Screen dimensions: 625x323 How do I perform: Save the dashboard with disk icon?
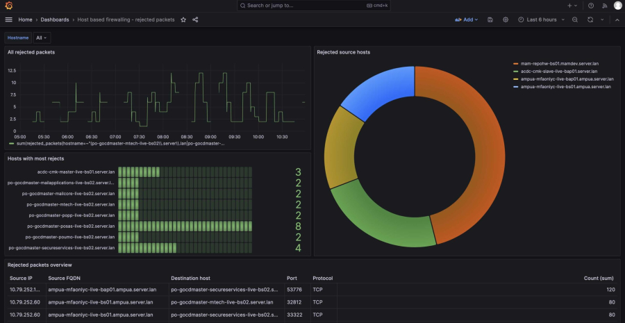(490, 19)
